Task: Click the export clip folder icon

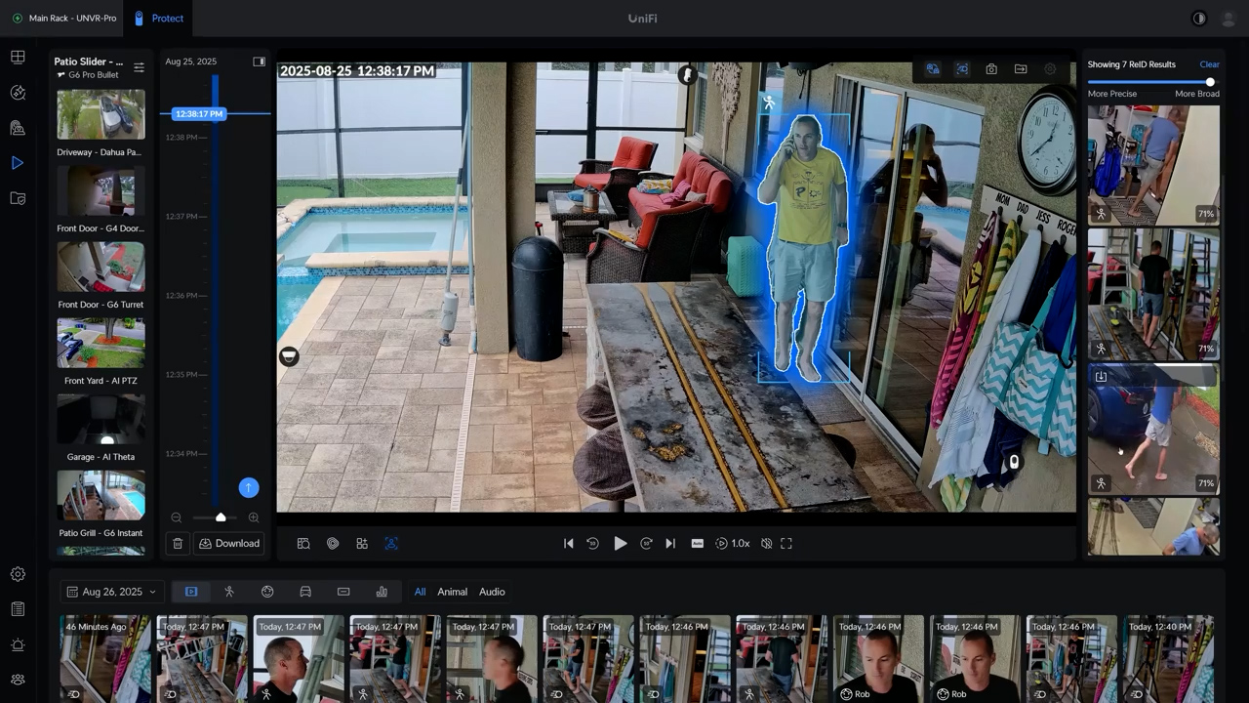Action: [x=1021, y=69]
